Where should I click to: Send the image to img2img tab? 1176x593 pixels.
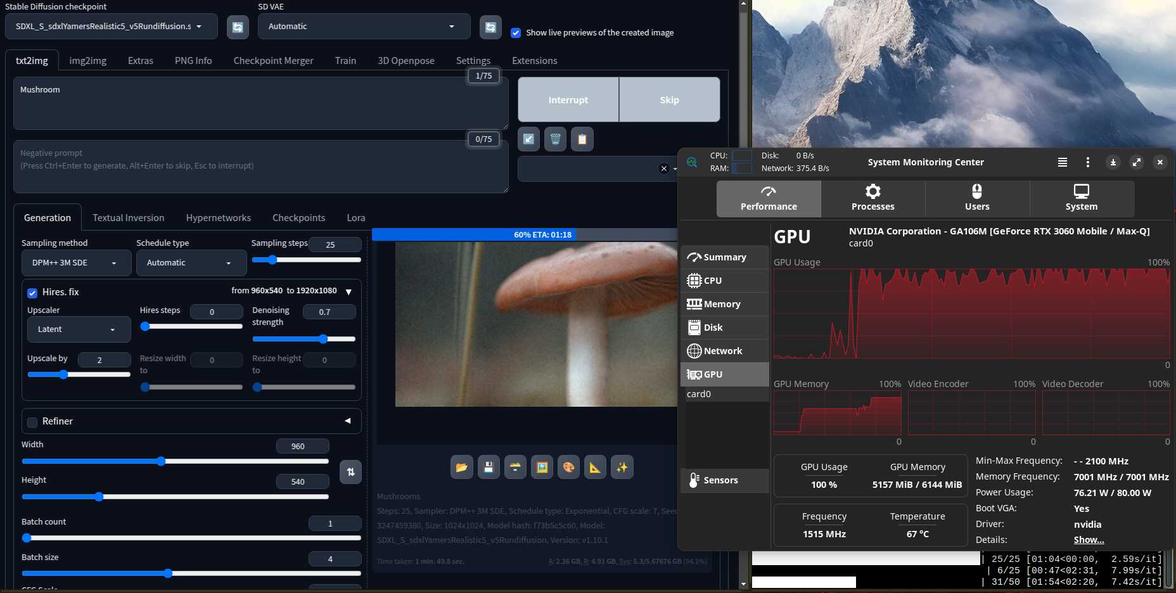tap(542, 468)
